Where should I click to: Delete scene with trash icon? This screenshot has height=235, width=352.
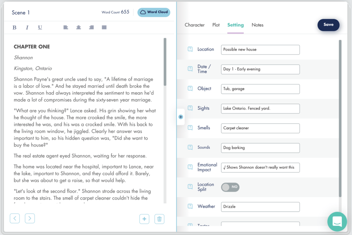pyautogui.click(x=159, y=219)
